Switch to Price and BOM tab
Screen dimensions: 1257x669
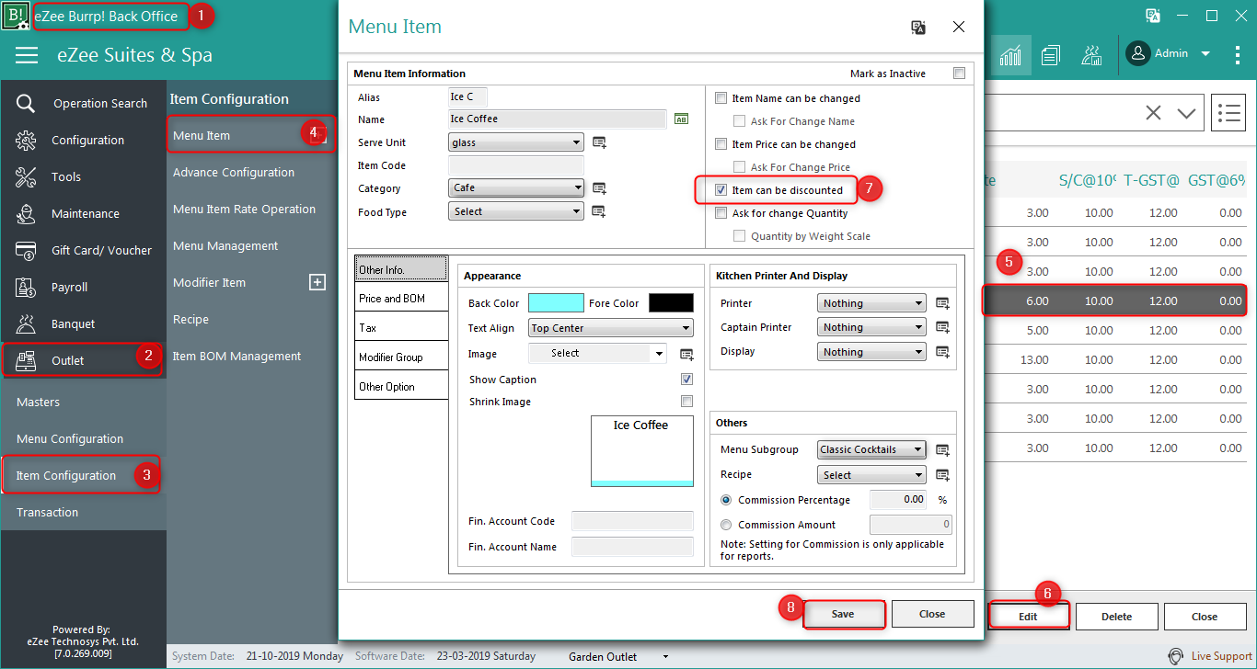(x=402, y=299)
